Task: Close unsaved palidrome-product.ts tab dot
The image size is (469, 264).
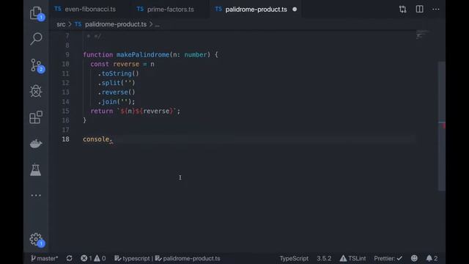Action: click(x=295, y=10)
